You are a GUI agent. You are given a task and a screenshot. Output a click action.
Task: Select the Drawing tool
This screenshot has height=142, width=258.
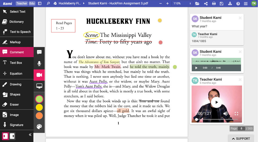17,84
